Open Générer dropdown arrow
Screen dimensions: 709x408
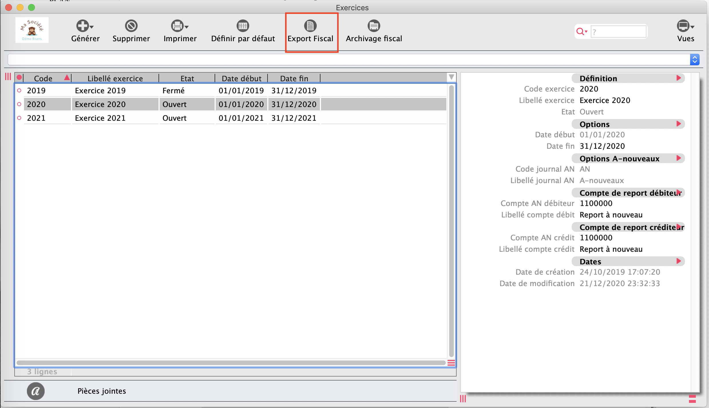[x=92, y=27]
